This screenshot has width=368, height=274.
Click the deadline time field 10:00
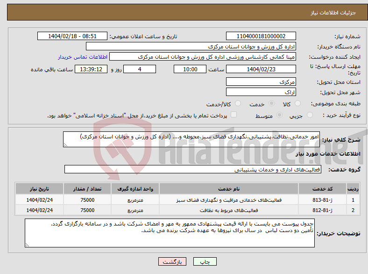[x=190, y=69]
